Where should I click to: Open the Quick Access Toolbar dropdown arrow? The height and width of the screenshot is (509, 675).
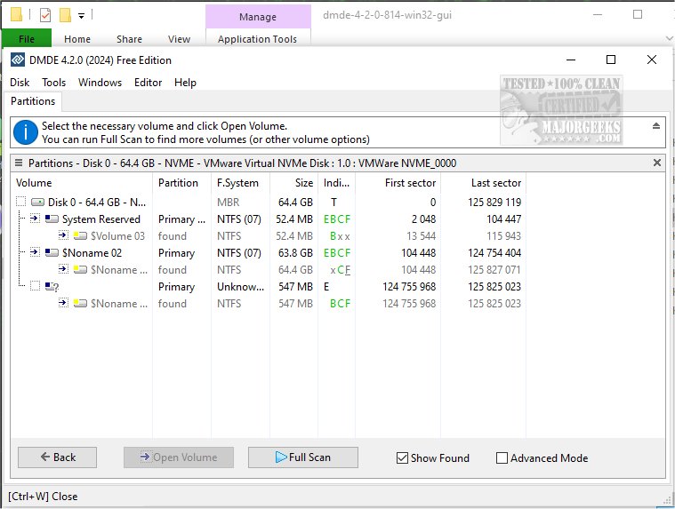click(81, 16)
